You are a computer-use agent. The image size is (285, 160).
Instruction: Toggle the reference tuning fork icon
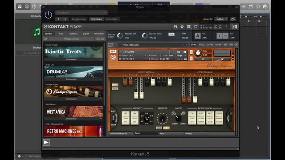point(220,36)
